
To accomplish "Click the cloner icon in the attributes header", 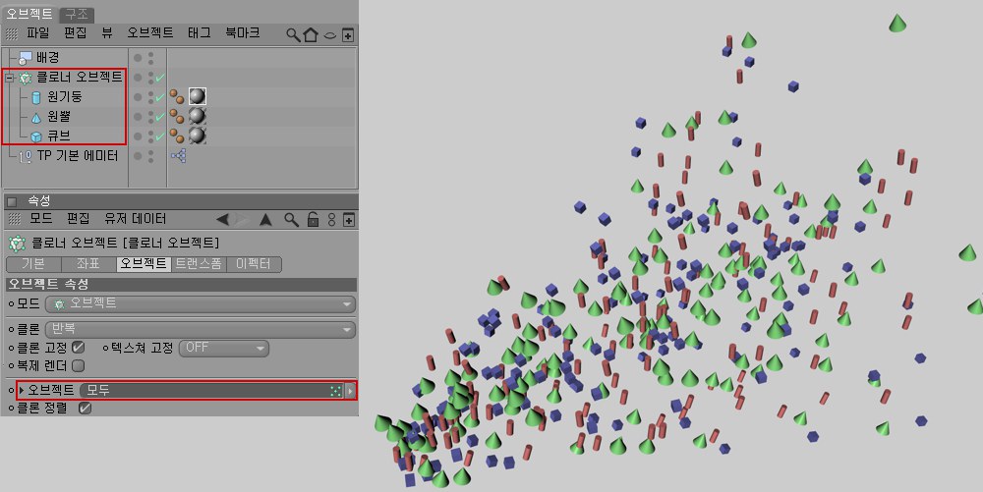I will pos(17,243).
